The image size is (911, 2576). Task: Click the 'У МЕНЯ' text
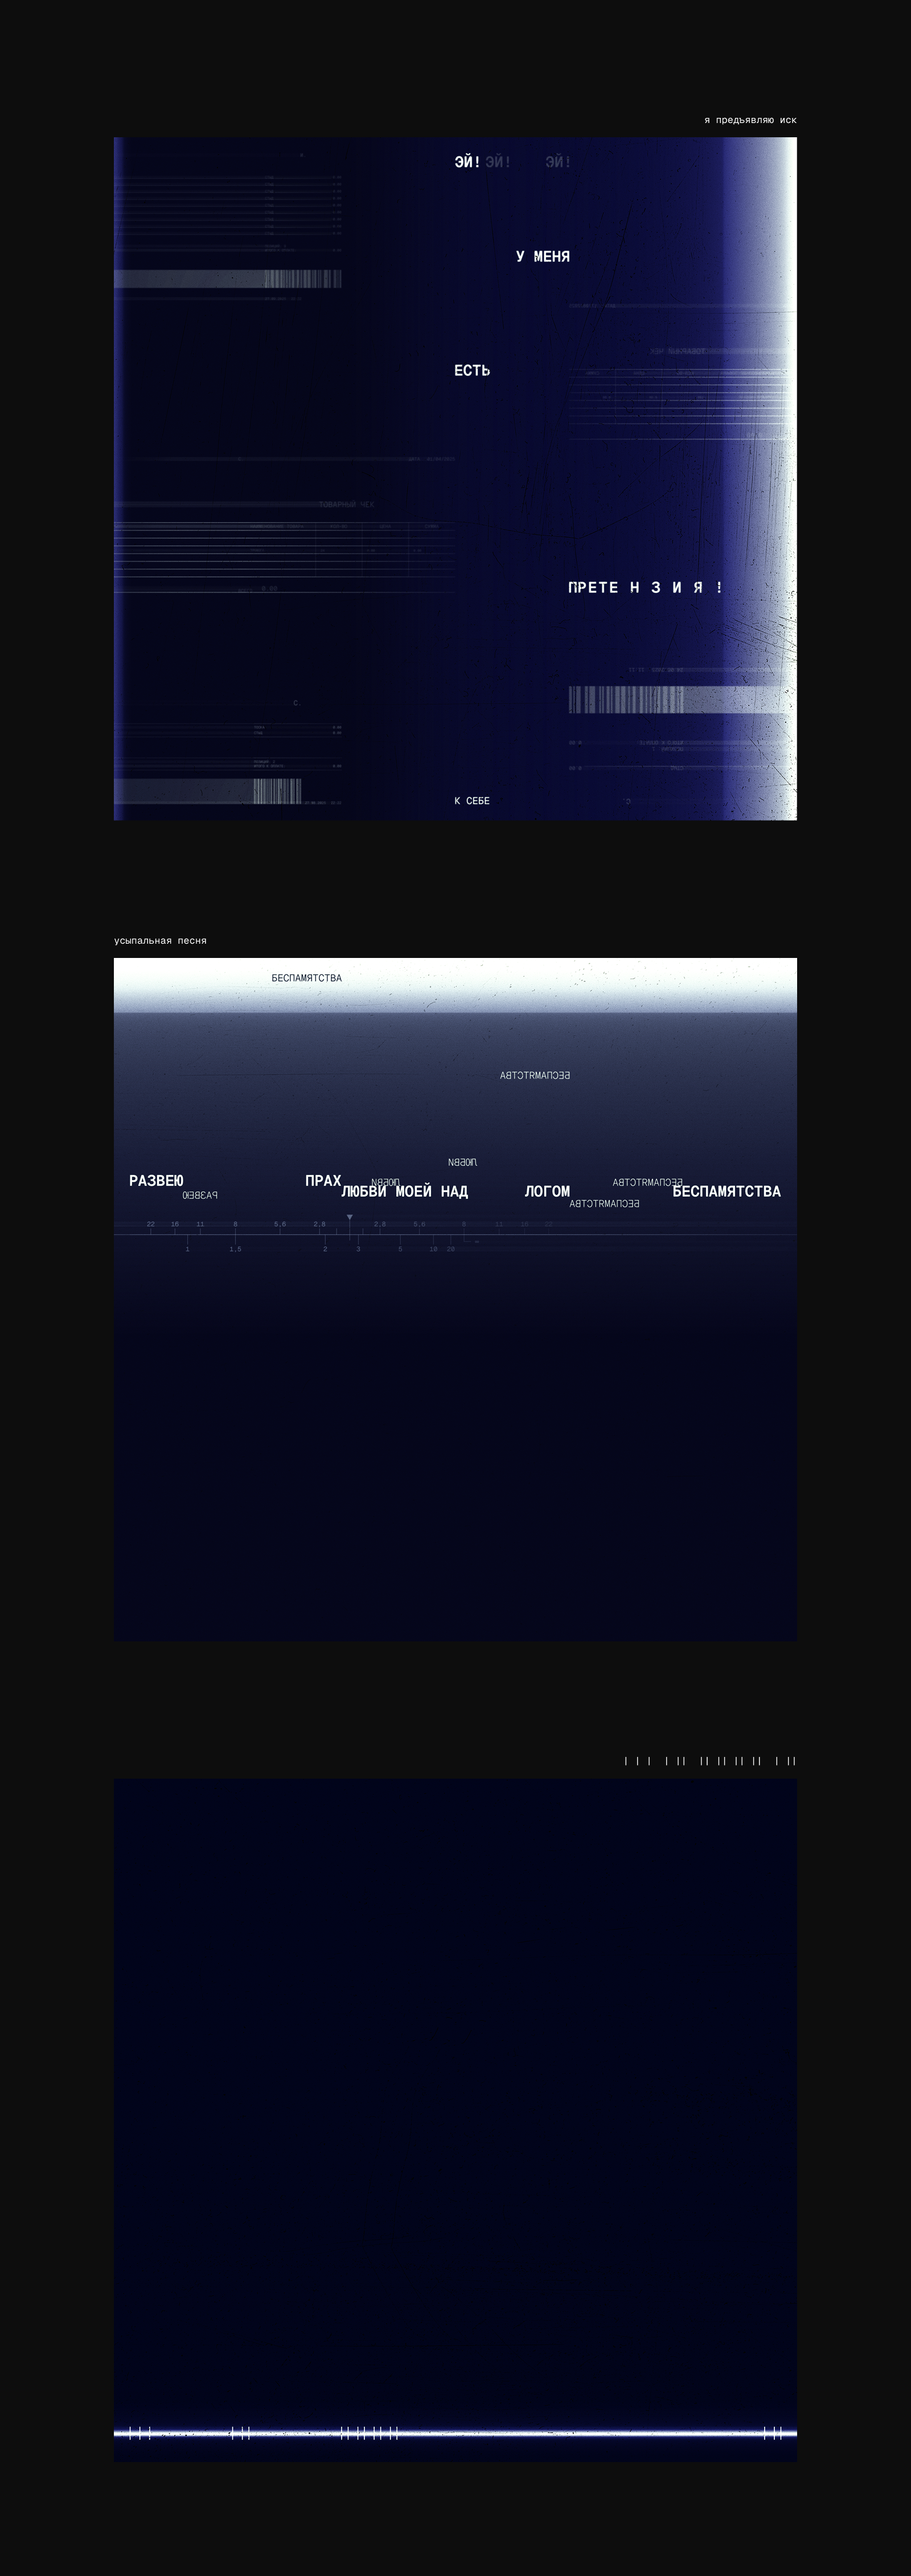pyautogui.click(x=543, y=257)
